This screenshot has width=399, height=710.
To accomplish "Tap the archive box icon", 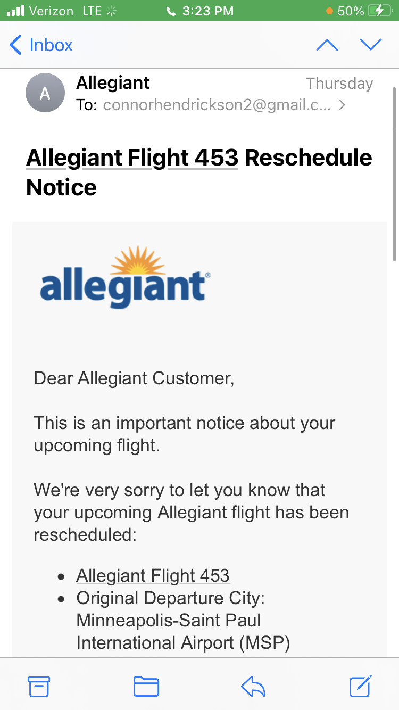I will (x=39, y=686).
